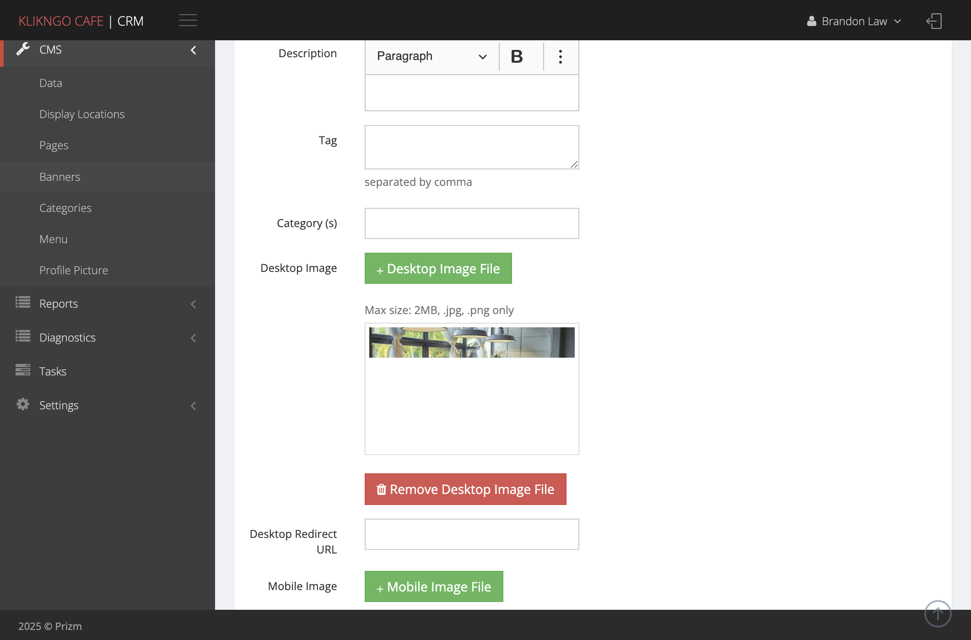Screen dimensions: 971x640
Task: Open the Brandon Law user dropdown
Action: (854, 21)
